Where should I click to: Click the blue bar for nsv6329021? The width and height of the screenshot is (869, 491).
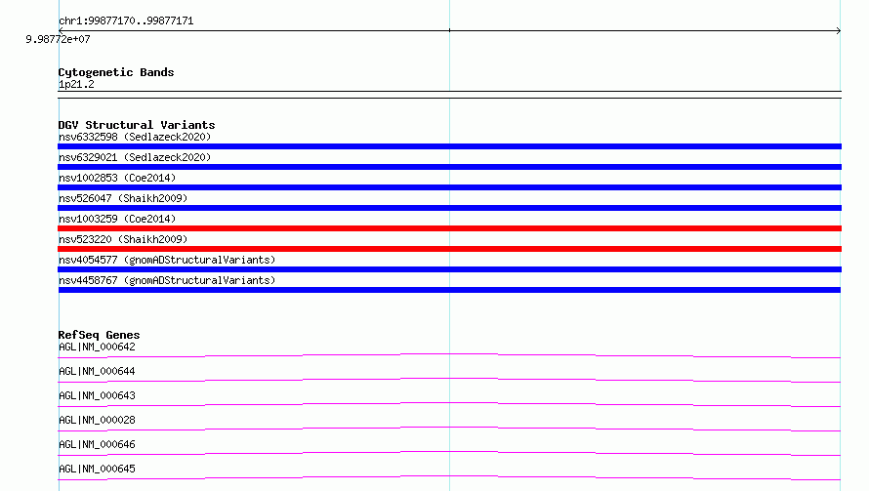pos(449,167)
